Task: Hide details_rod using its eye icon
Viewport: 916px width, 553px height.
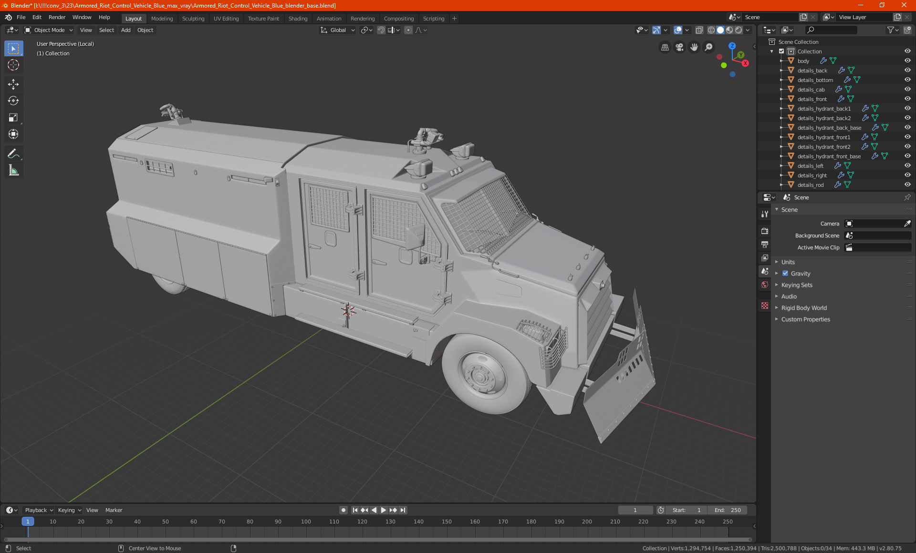Action: 907,185
